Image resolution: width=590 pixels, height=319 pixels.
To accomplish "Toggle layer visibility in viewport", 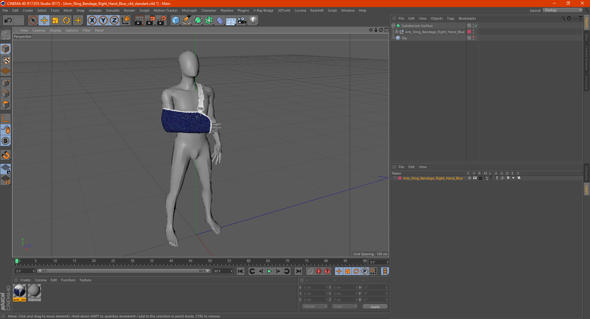I will [x=475, y=178].
